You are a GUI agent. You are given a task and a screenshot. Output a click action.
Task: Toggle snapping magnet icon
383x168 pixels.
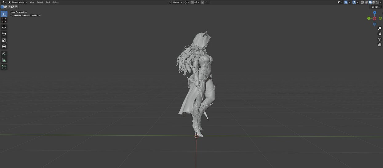pyautogui.click(x=192, y=2)
